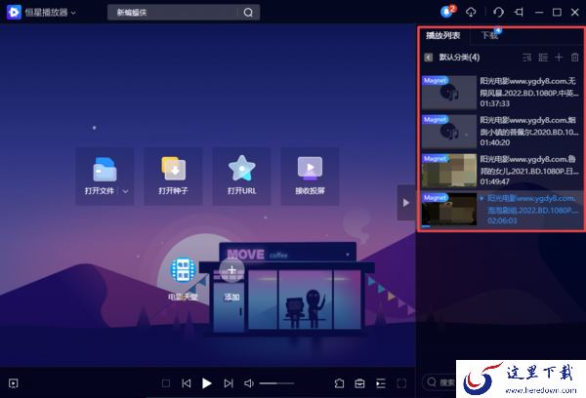Image resolution: width=586 pixels, height=398 pixels.
Task: Click the stop playback button
Action: [x=166, y=383]
